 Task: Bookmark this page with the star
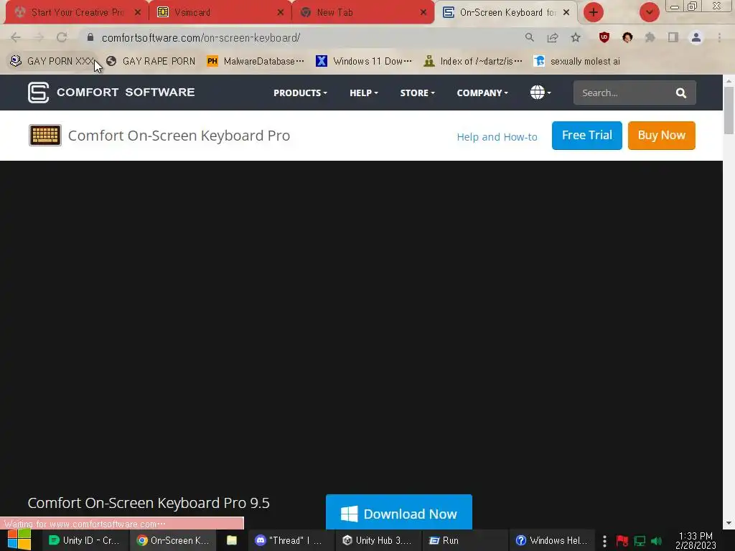(x=576, y=37)
